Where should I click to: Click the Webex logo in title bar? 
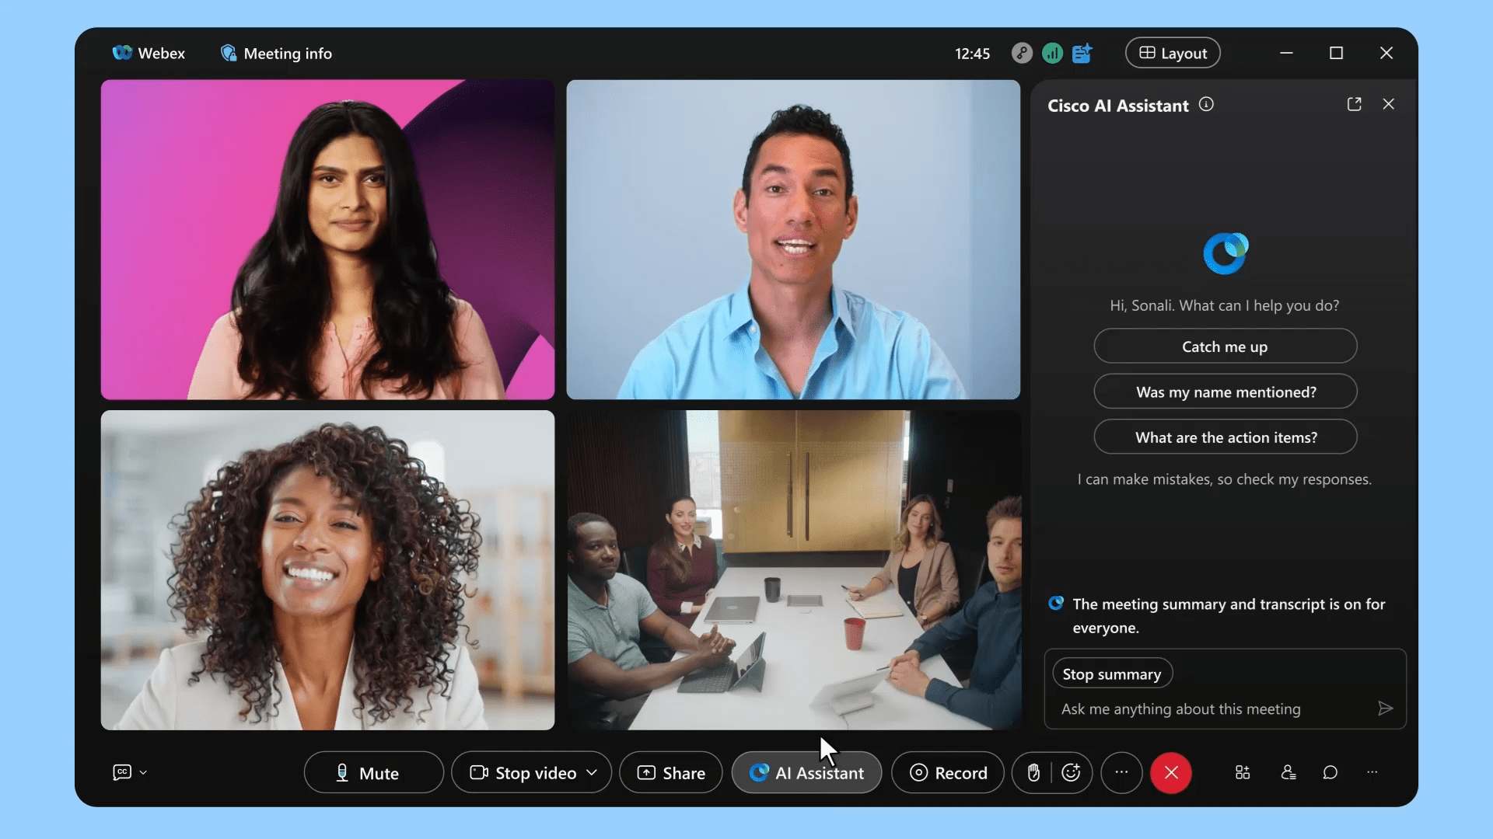(x=122, y=53)
